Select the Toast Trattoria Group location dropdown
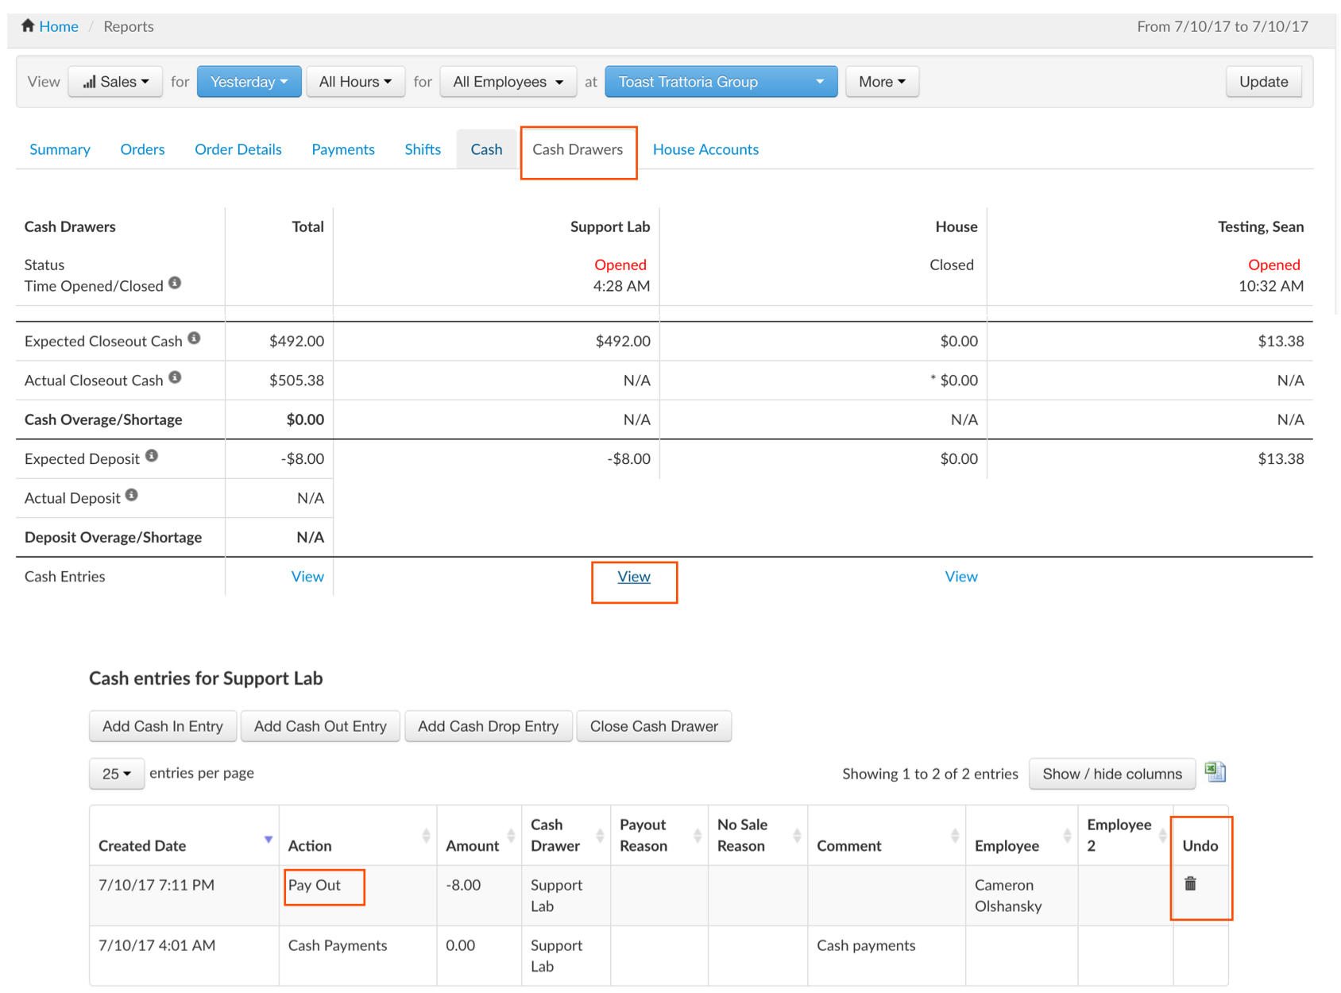The height and width of the screenshot is (993, 1341). pyautogui.click(x=721, y=82)
